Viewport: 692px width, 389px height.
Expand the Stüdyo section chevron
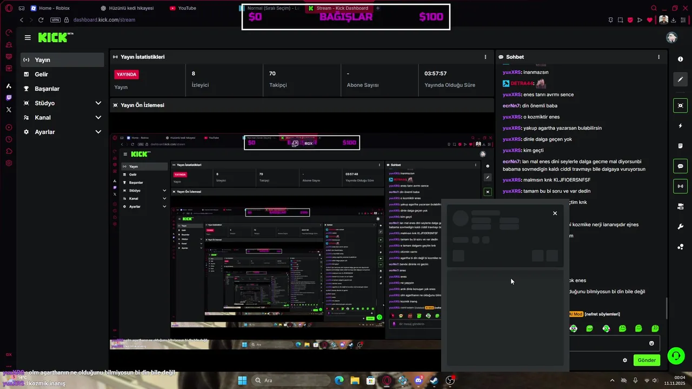(98, 103)
